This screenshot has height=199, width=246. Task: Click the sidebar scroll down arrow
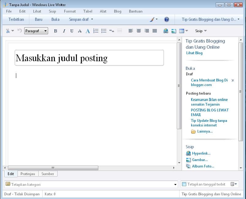pos(241,168)
